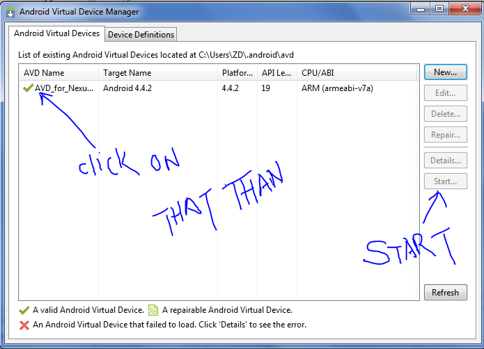The width and height of the screenshot is (484, 349).
Task: Click the CPU/ABI column header
Action: tap(357, 73)
